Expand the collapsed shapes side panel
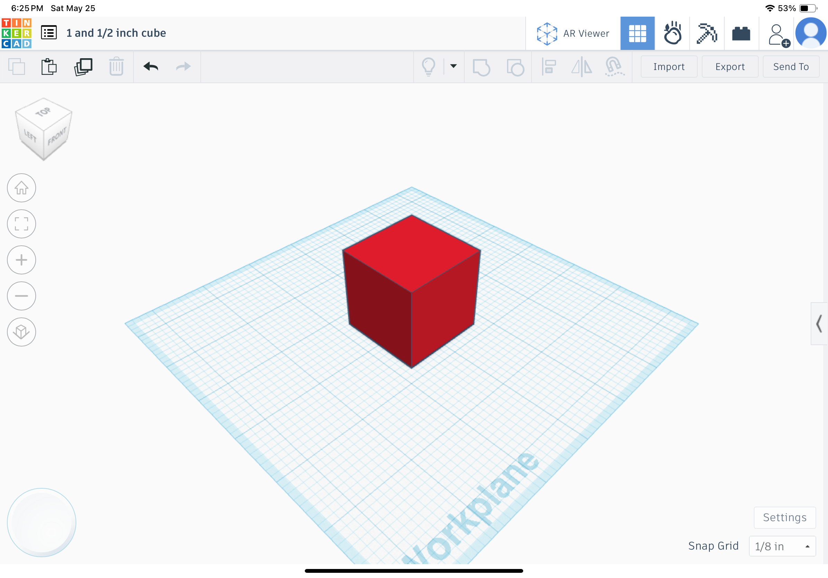Screen dimensions: 828x578 [x=819, y=324]
